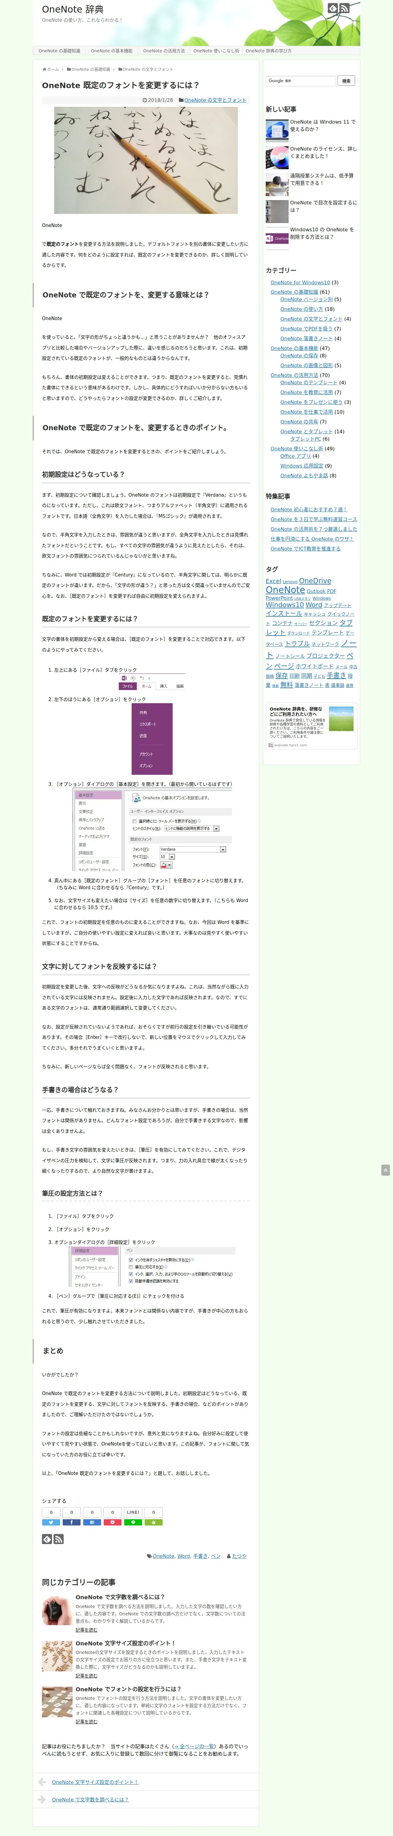
Task: Open the OneNote の文字とフォント category link by the date
Action: (x=215, y=100)
